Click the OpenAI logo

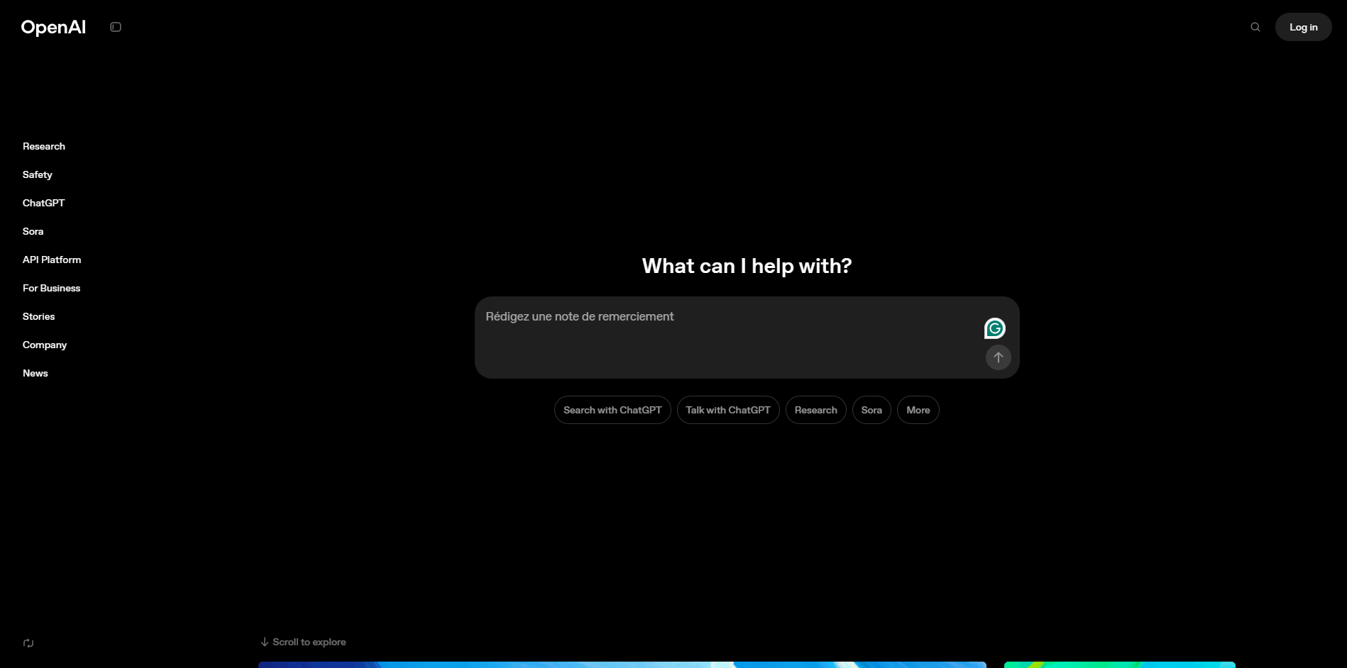[x=53, y=27]
